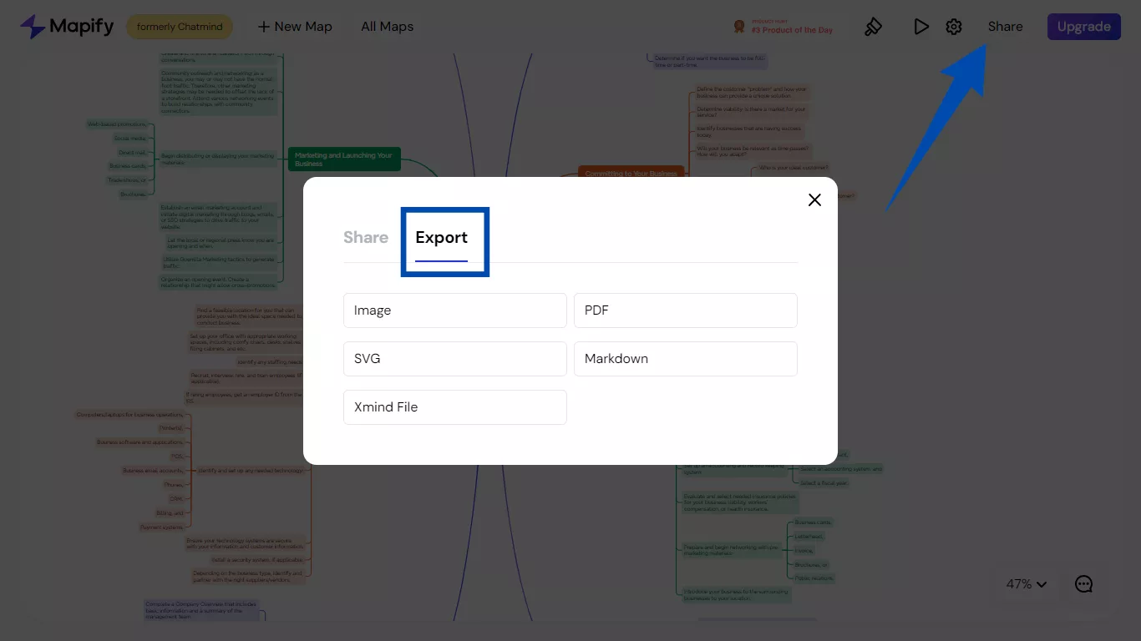
Task: Click the paint brush style icon
Action: 873,27
